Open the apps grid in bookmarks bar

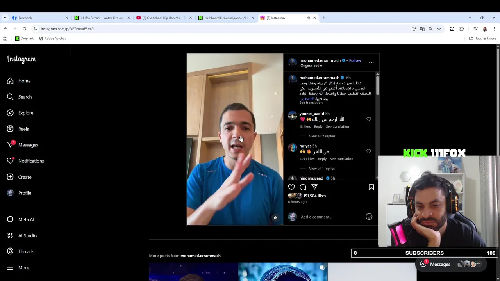click(5, 38)
